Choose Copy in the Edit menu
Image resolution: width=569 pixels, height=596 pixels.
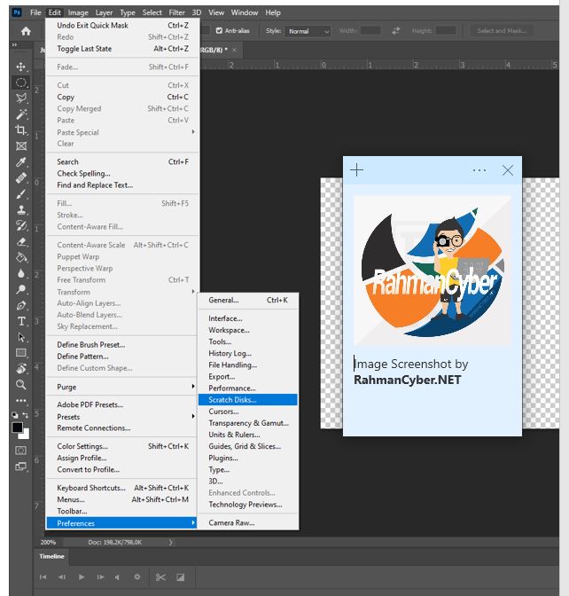point(122,97)
